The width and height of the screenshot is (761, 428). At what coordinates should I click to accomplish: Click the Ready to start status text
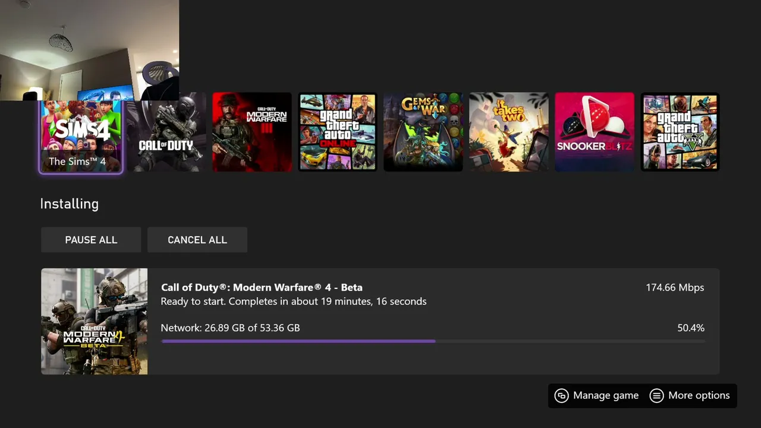294,301
